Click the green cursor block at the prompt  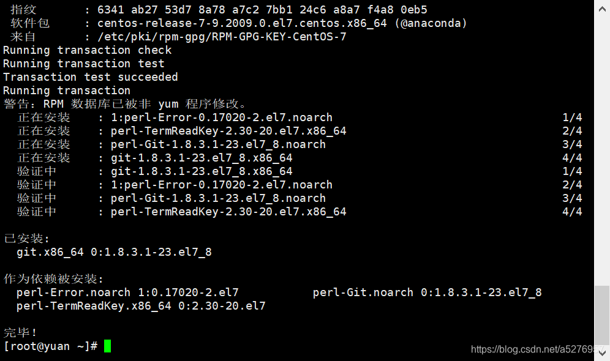(108, 346)
